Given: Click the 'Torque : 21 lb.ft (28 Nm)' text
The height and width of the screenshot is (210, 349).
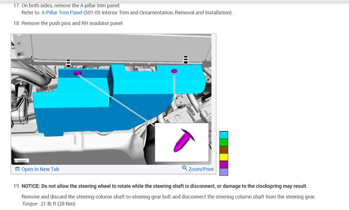Looking at the screenshot, I should click(48, 204).
